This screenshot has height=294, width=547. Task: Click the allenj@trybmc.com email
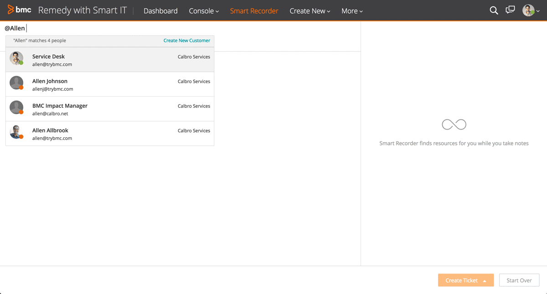point(52,89)
